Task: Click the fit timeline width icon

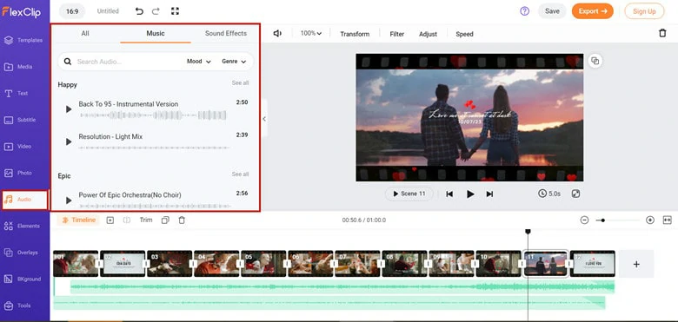Action: [667, 220]
